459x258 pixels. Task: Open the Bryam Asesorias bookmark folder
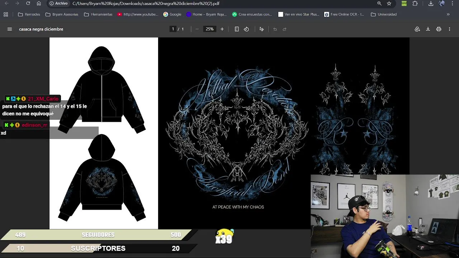click(x=62, y=14)
